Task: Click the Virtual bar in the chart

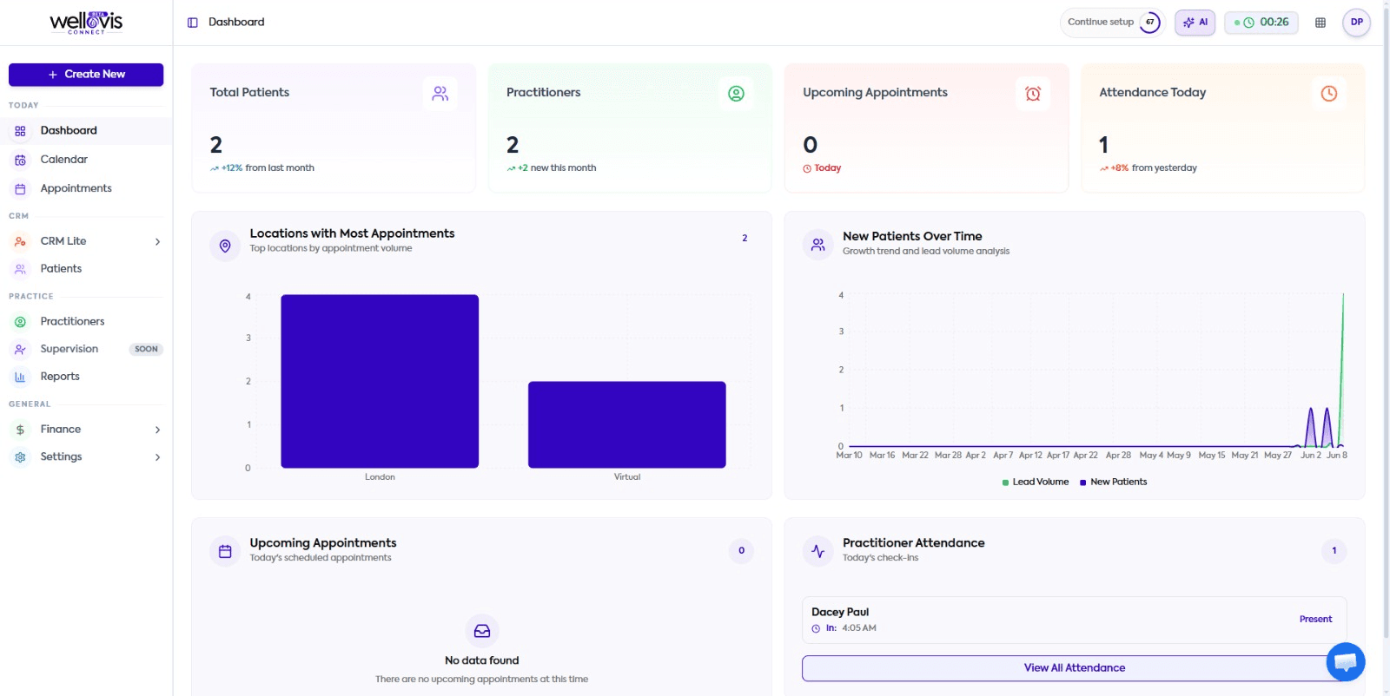Action: [627, 424]
